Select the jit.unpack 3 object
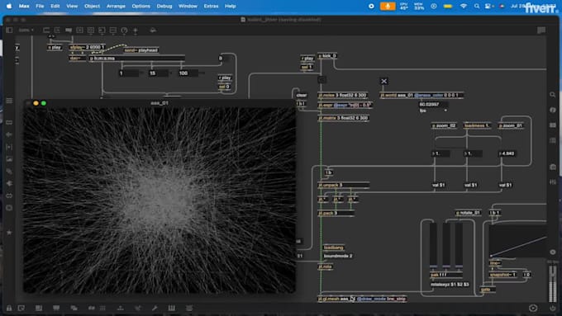 click(343, 185)
